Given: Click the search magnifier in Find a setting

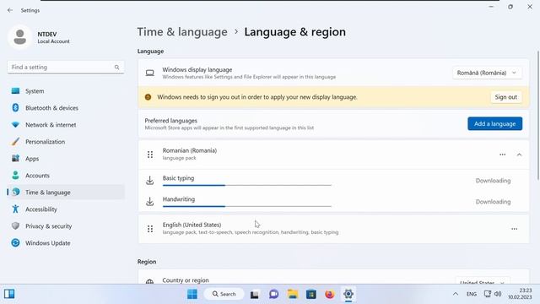Looking at the screenshot, I should point(116,68).
